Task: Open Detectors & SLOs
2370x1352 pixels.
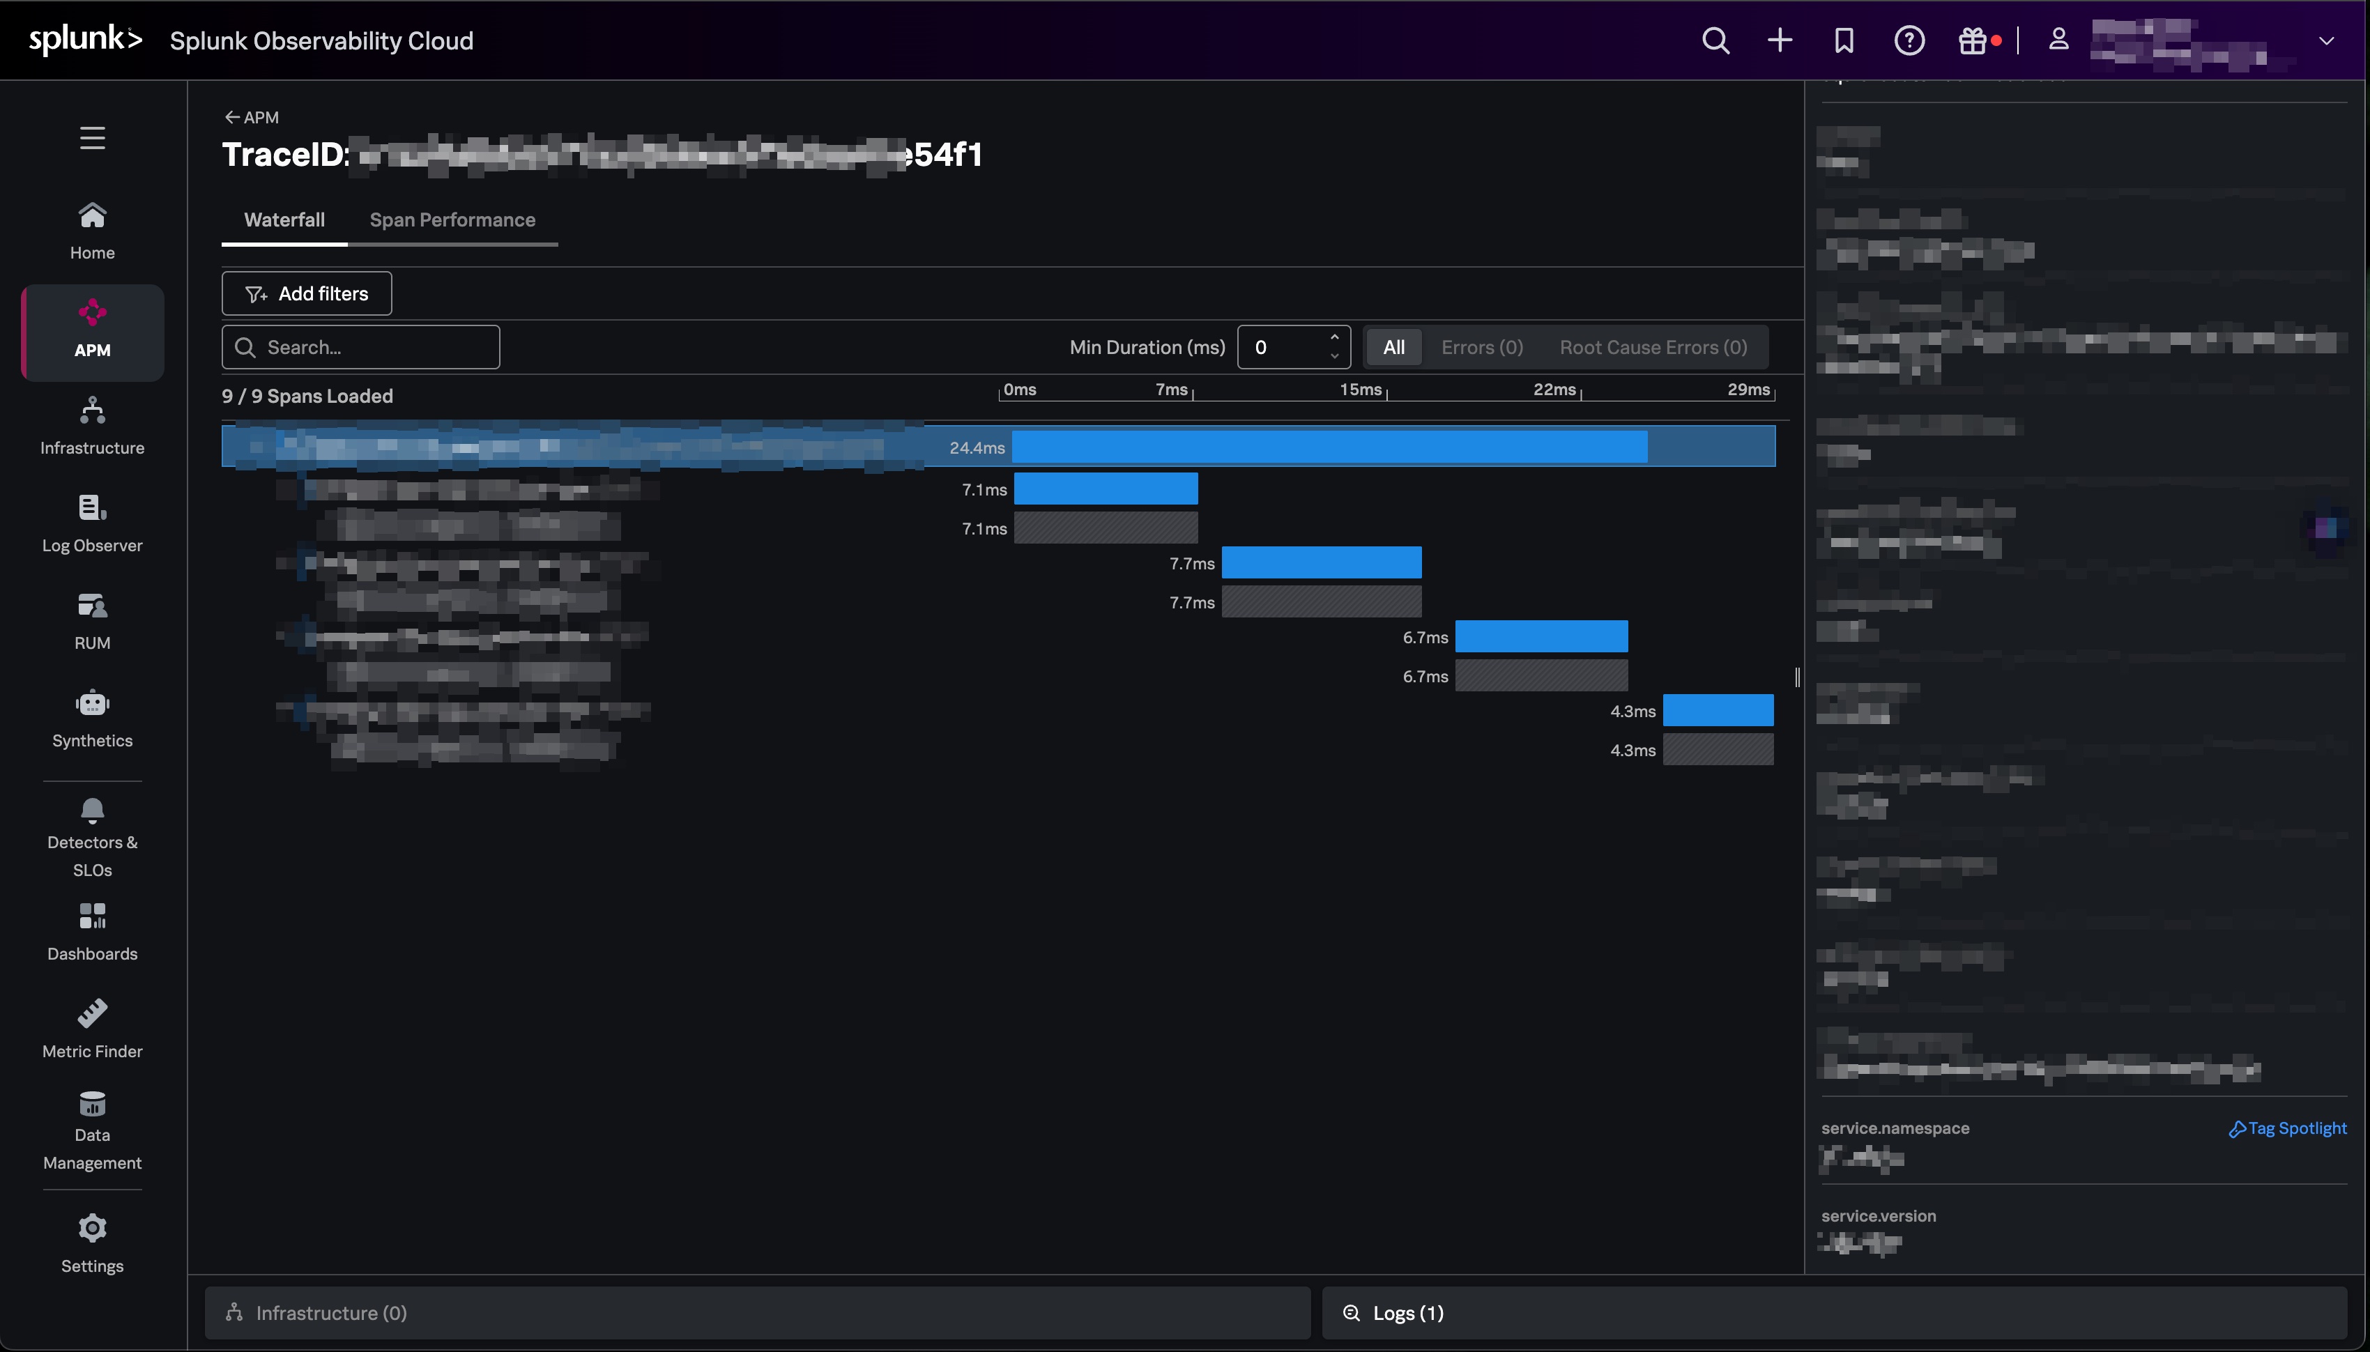Action: click(x=92, y=836)
